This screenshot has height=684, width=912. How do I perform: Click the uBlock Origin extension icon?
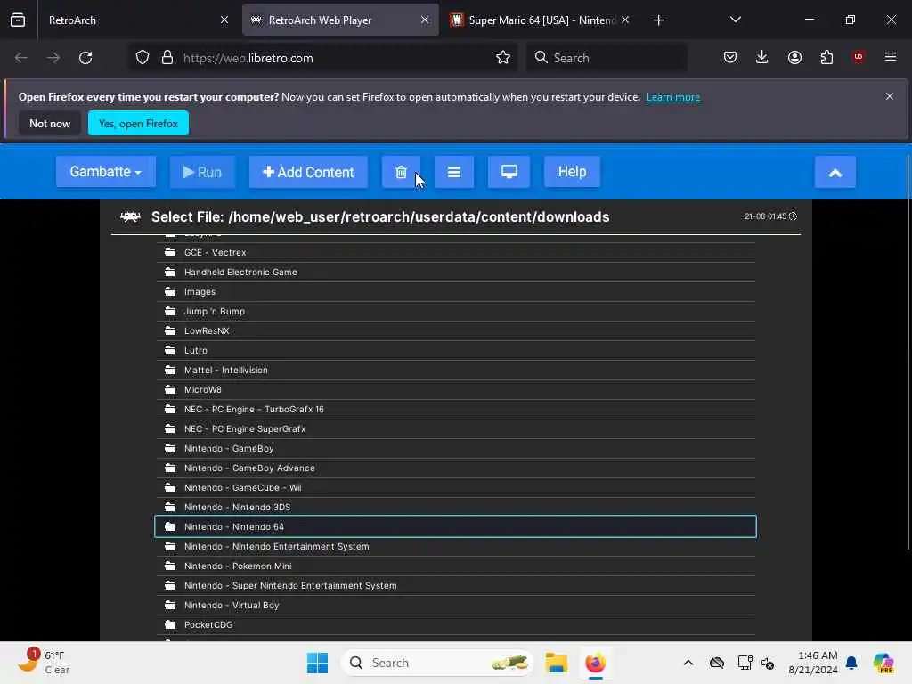[859, 57]
